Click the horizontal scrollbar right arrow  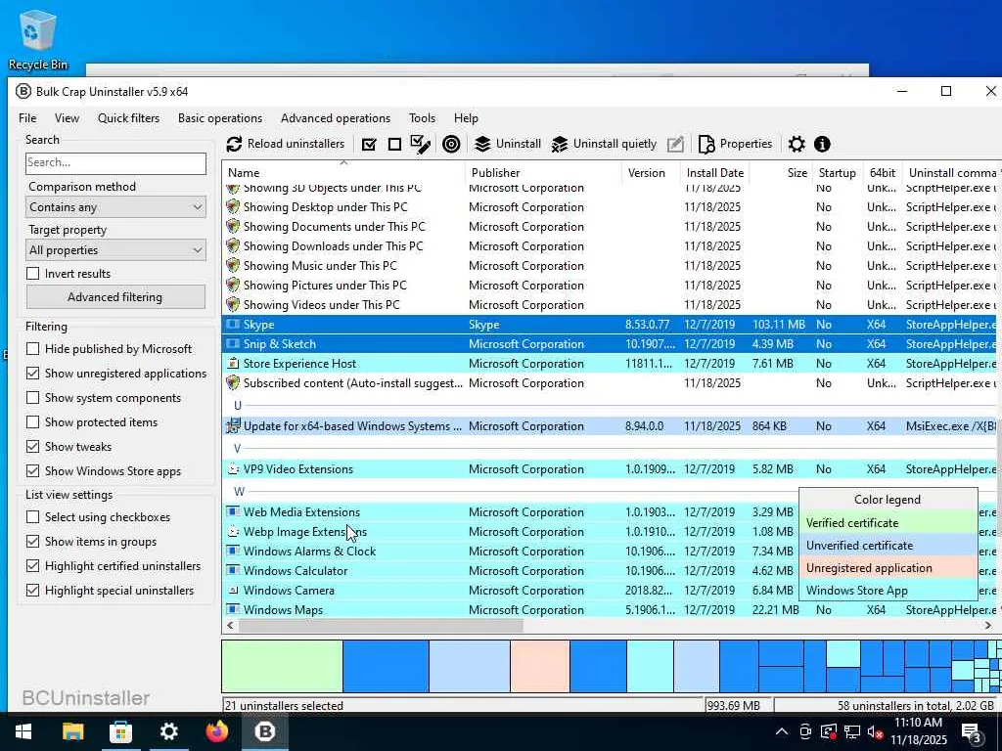point(988,626)
